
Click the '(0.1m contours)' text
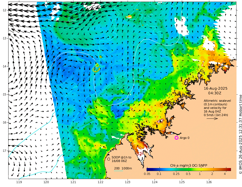tap(215, 104)
